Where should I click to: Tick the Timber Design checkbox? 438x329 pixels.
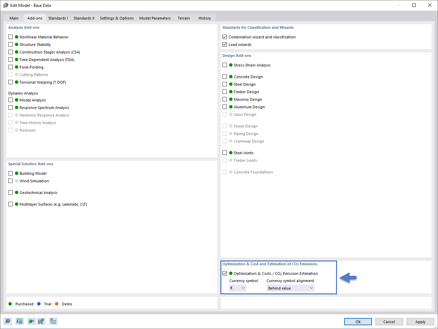(x=224, y=92)
